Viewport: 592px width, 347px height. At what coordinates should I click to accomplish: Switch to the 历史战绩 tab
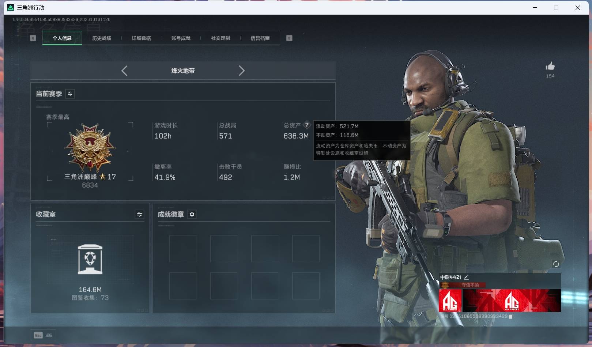[102, 38]
